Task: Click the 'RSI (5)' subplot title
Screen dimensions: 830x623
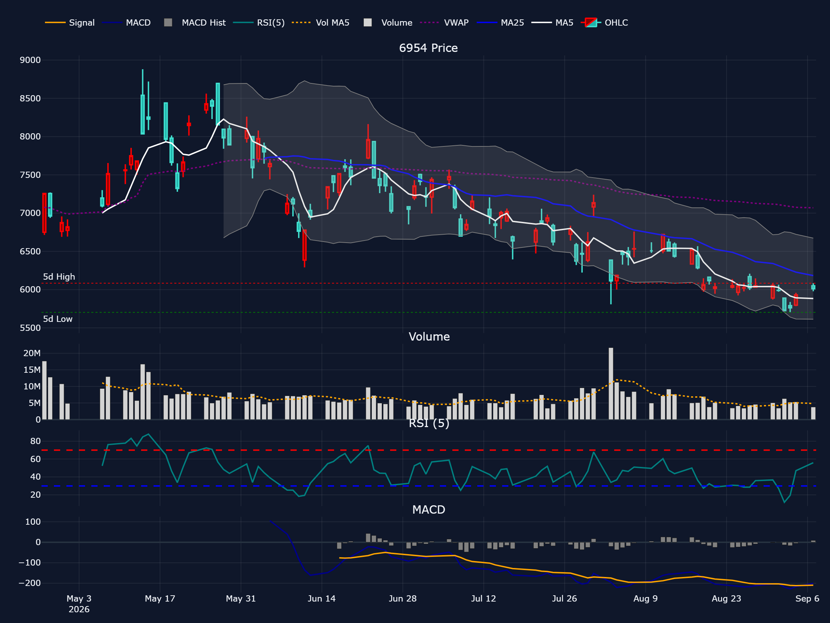Action: tap(429, 423)
